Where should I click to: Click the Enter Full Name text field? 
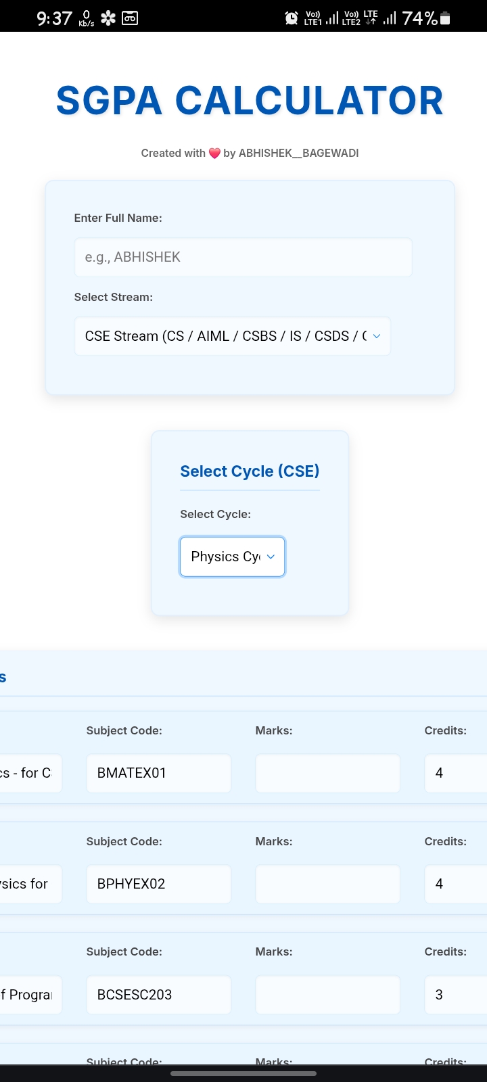[x=242, y=257]
